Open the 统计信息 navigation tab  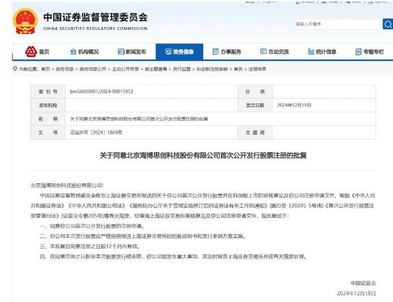[322, 51]
